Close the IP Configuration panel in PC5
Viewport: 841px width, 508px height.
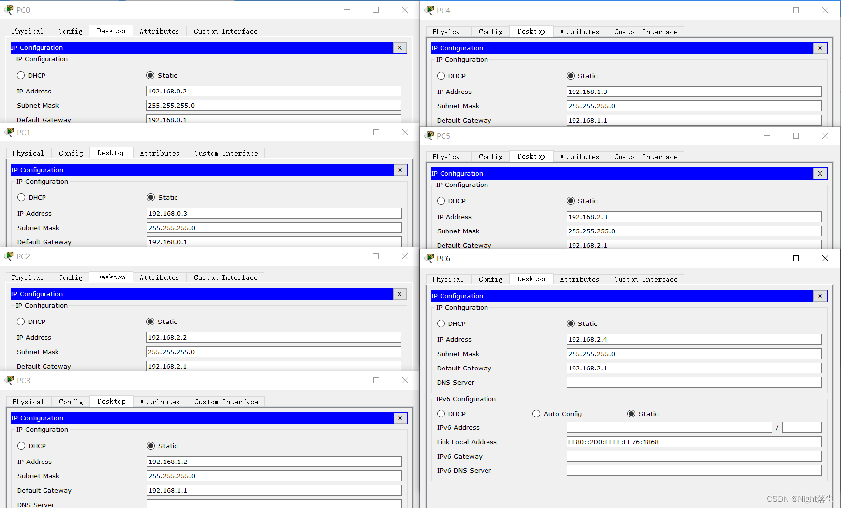click(x=820, y=173)
